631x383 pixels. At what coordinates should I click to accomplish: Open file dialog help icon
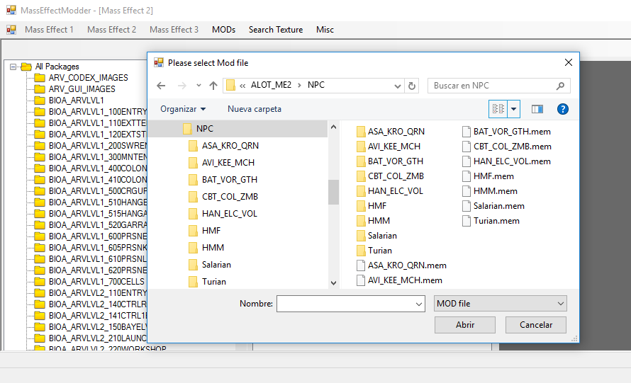[x=563, y=109]
